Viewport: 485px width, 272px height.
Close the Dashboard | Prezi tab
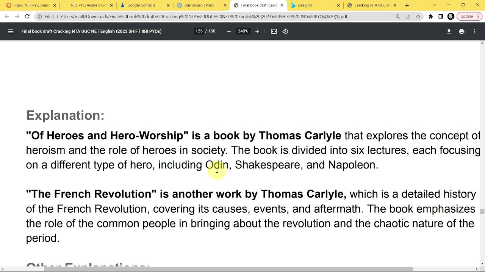225,5
